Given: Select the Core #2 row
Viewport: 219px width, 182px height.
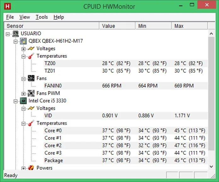Looking at the screenshot, I should (x=125, y=146).
